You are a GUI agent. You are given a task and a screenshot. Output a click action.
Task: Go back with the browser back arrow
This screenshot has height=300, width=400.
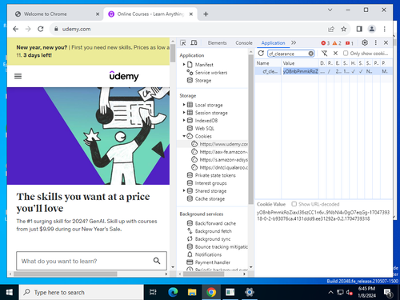pyautogui.click(x=16, y=29)
